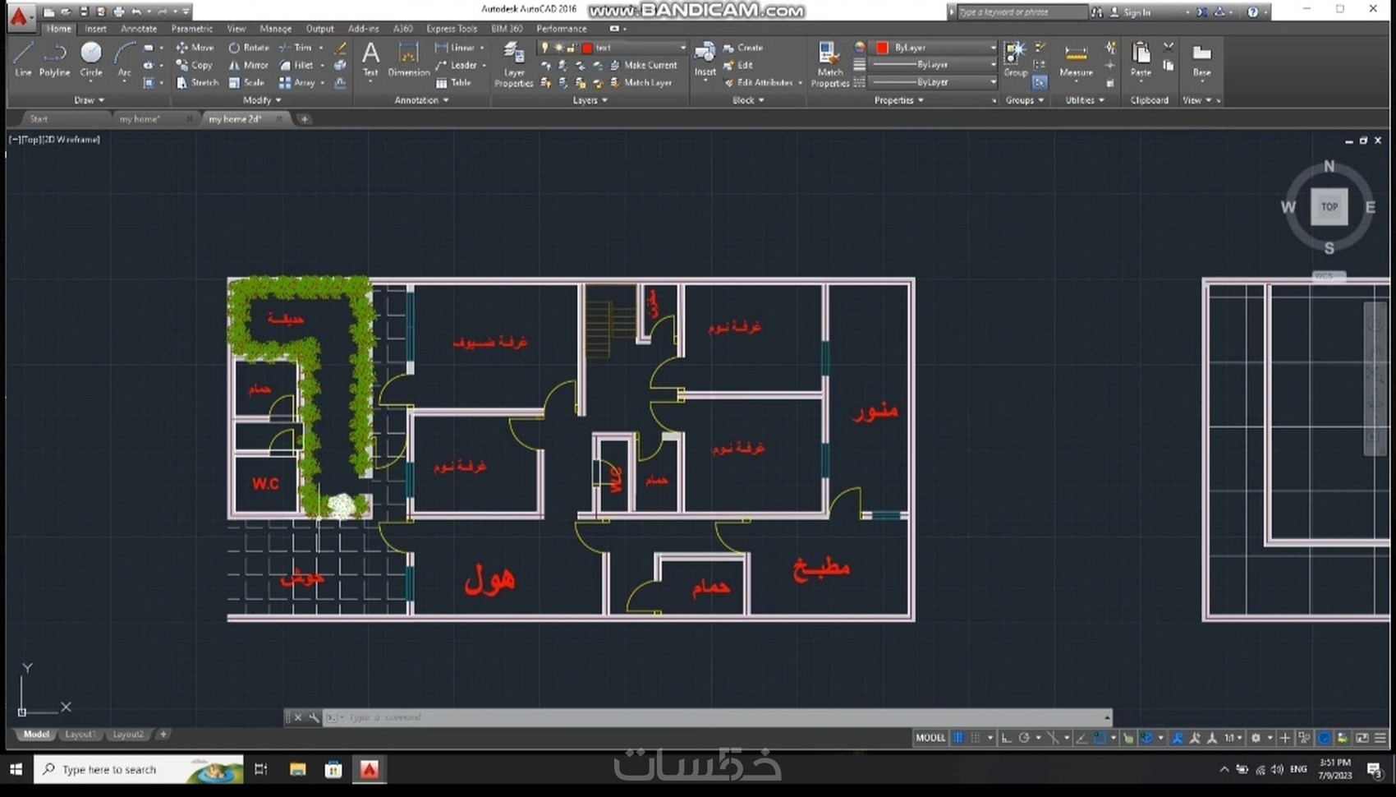Viewport: 1396px width, 797px height.
Task: Activate the Mirror tool
Action: [x=248, y=65]
